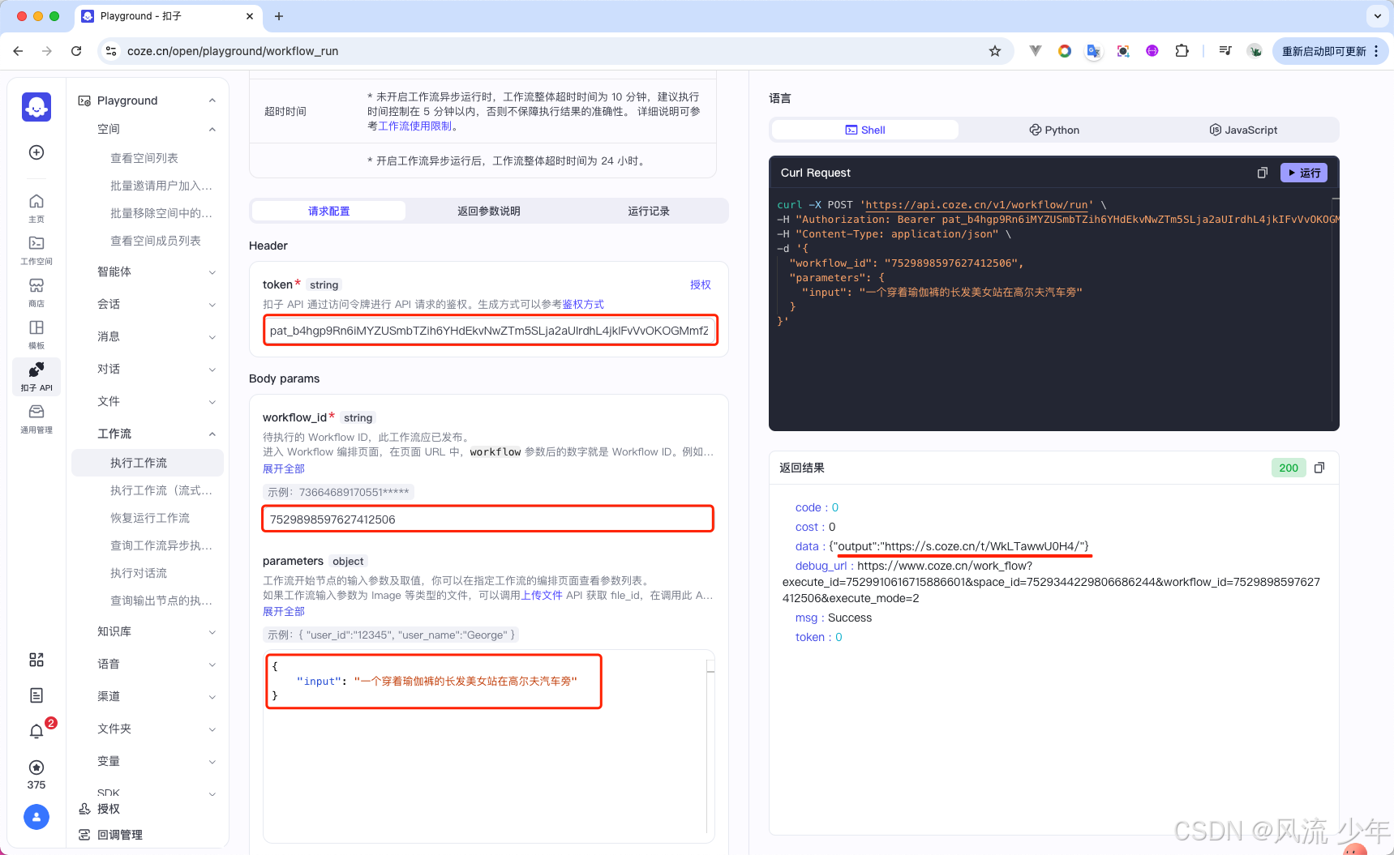This screenshot has height=855, width=1394.
Task: Expand the 会话 section
Action: 212,304
